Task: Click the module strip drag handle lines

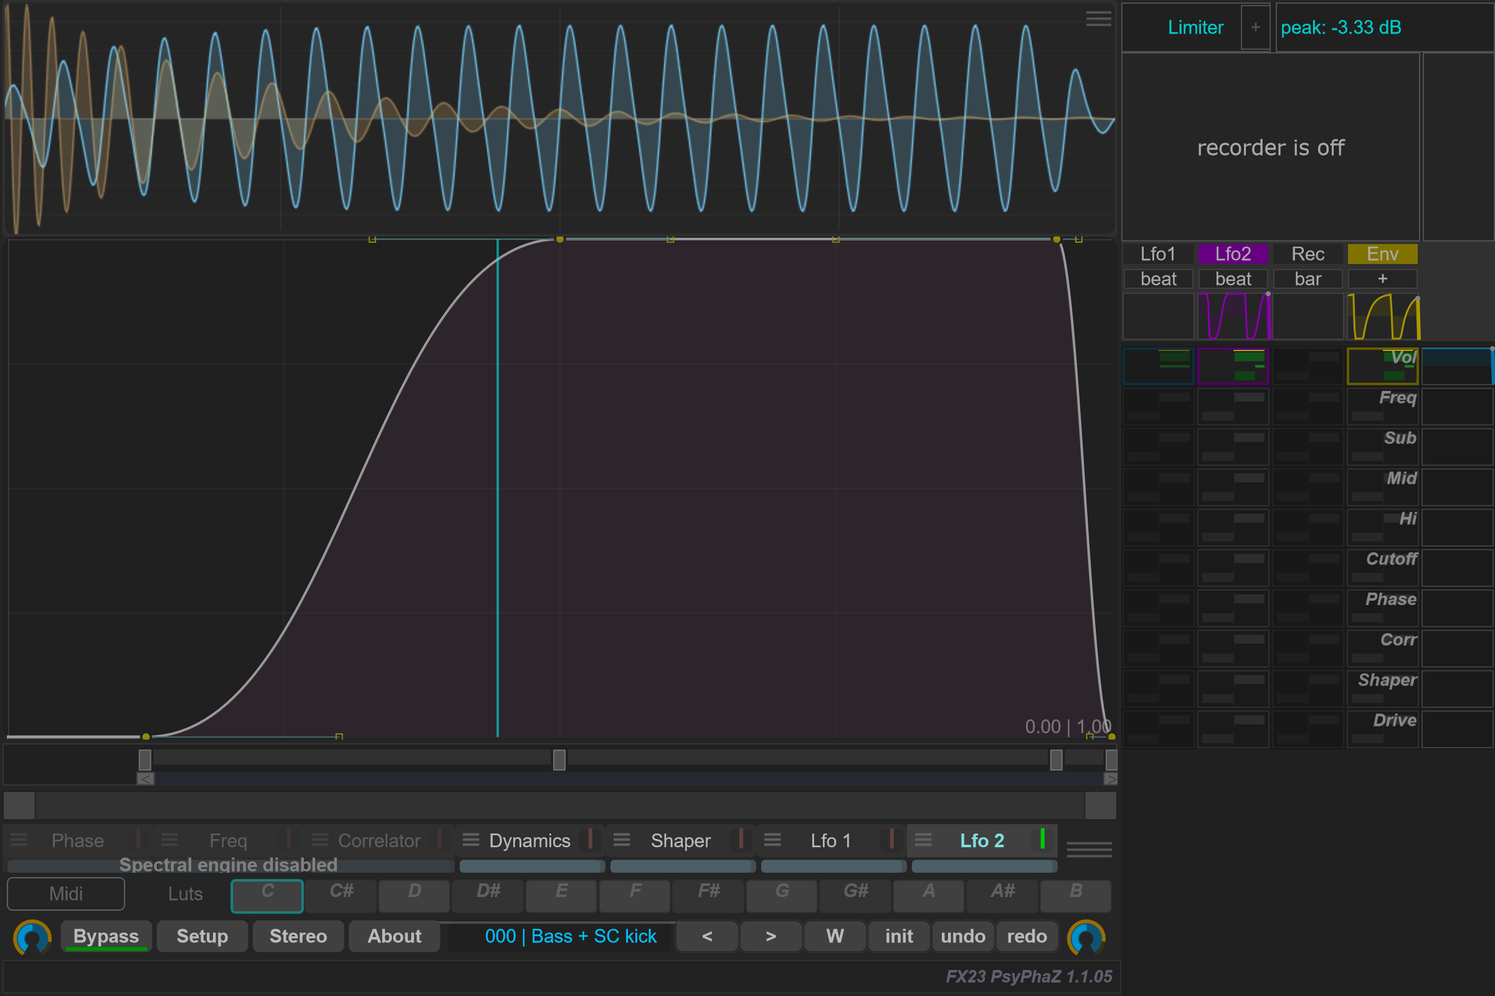Action: (x=1089, y=849)
